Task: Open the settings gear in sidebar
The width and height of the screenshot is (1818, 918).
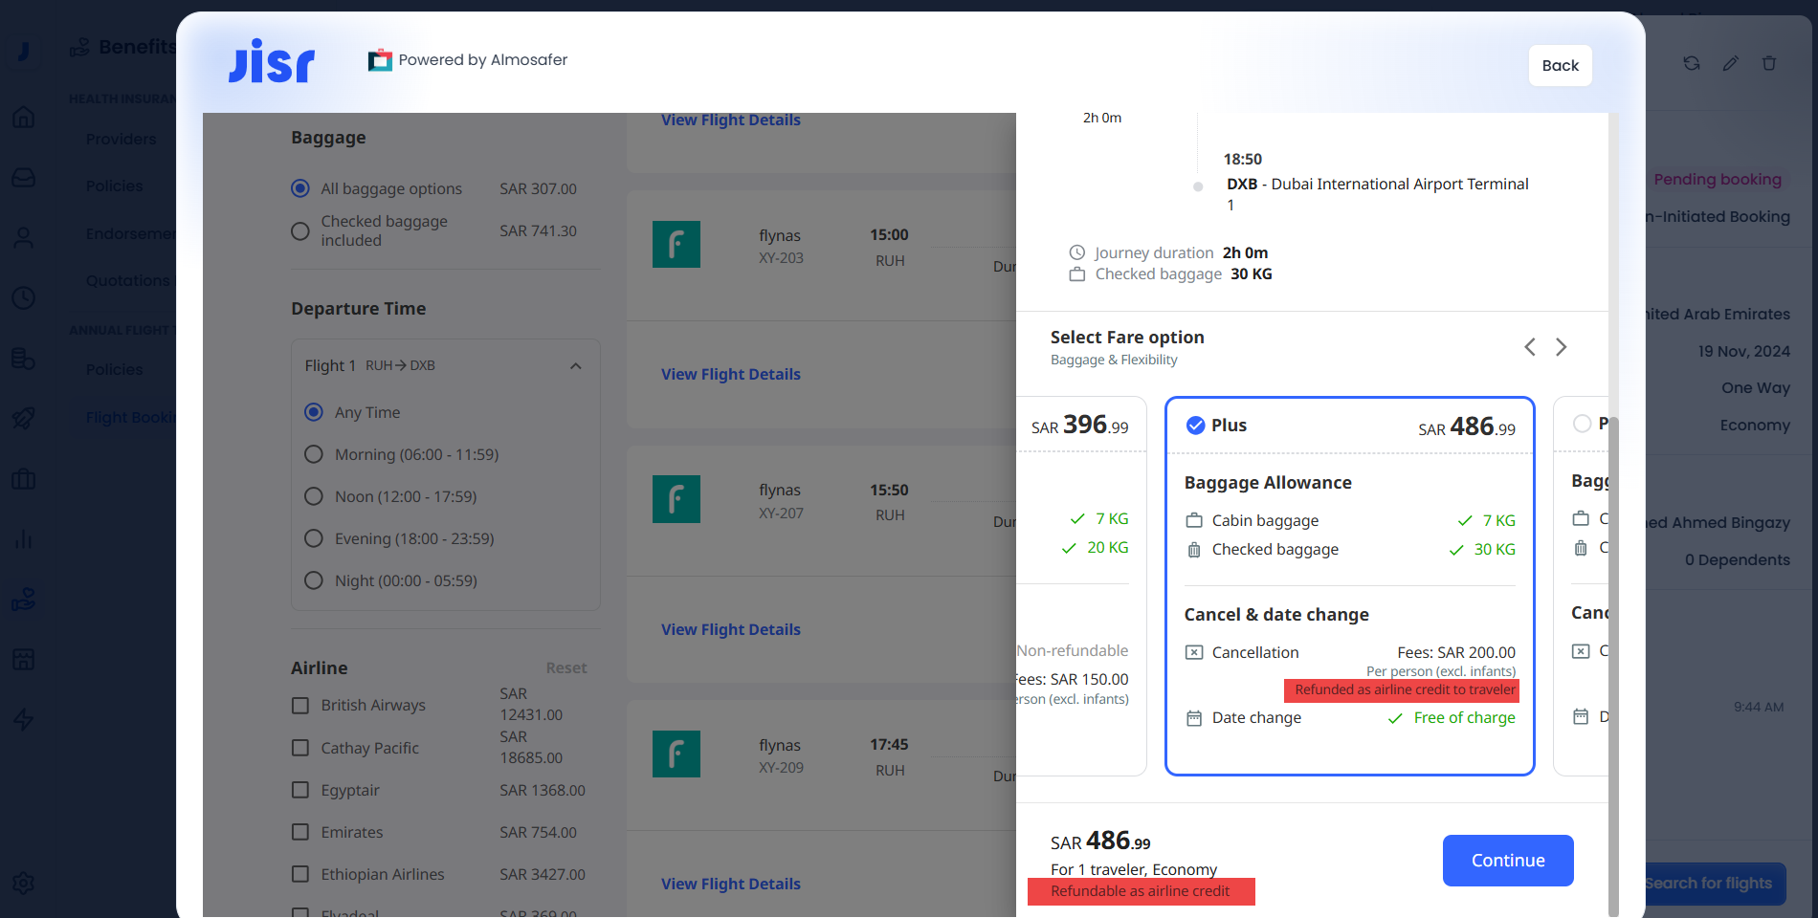Action: point(24,883)
